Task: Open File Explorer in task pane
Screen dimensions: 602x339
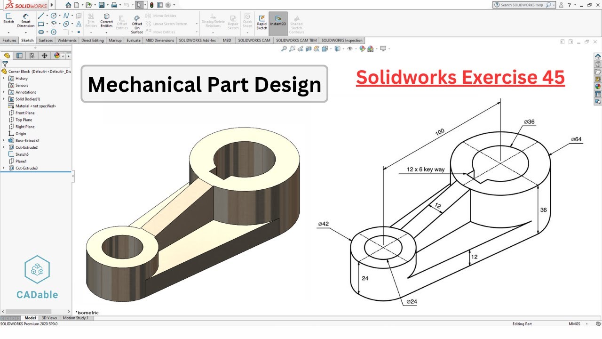Action: [x=598, y=72]
